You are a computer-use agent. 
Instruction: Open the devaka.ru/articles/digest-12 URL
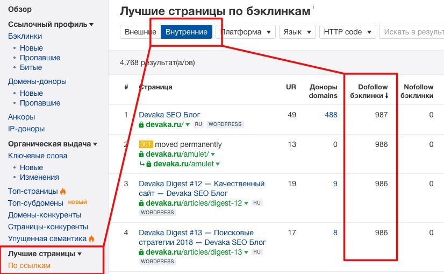pyautogui.click(x=194, y=203)
